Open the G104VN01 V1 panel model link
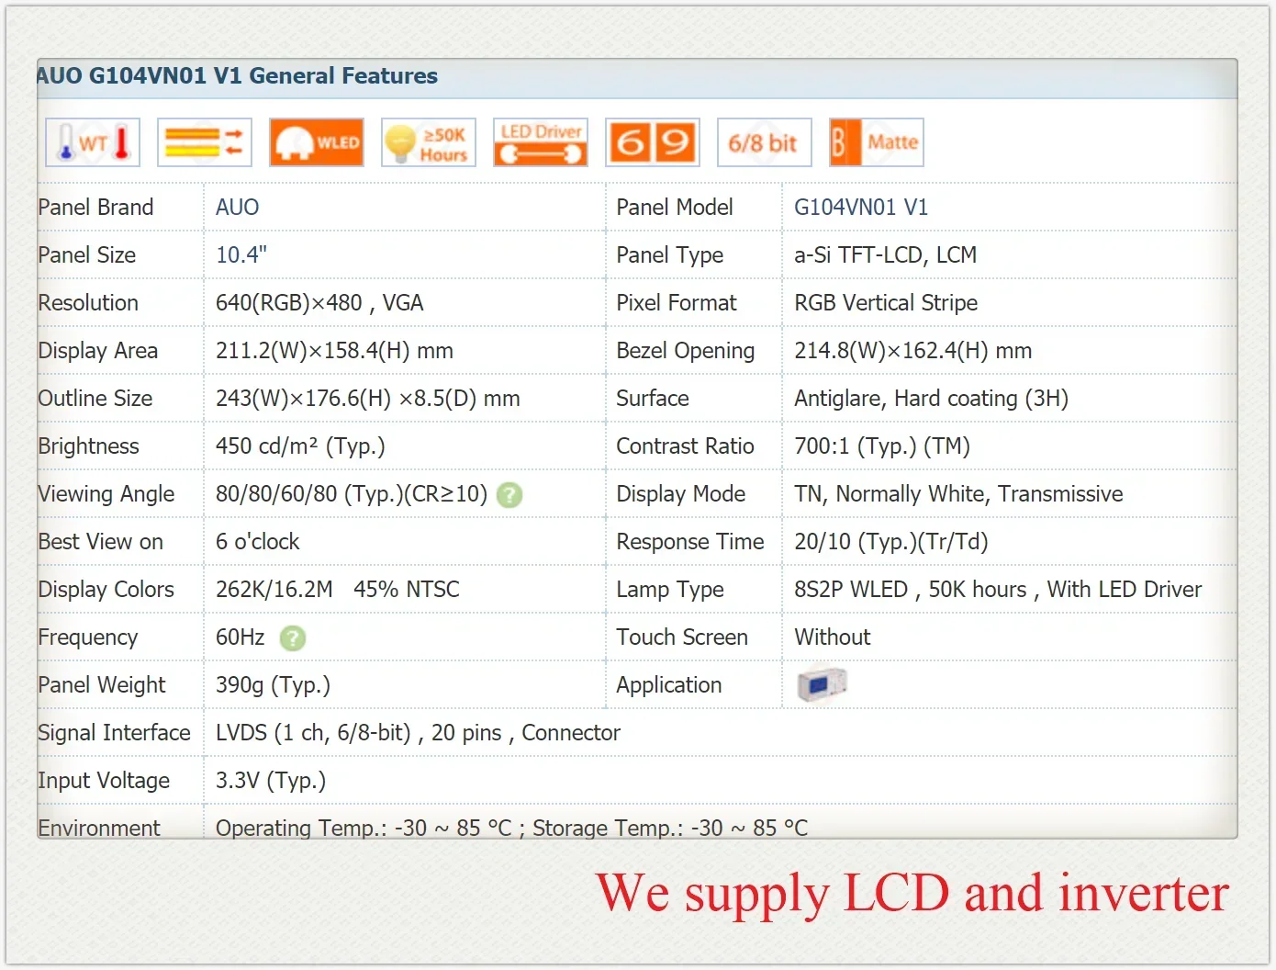The width and height of the screenshot is (1276, 970). coord(861,208)
